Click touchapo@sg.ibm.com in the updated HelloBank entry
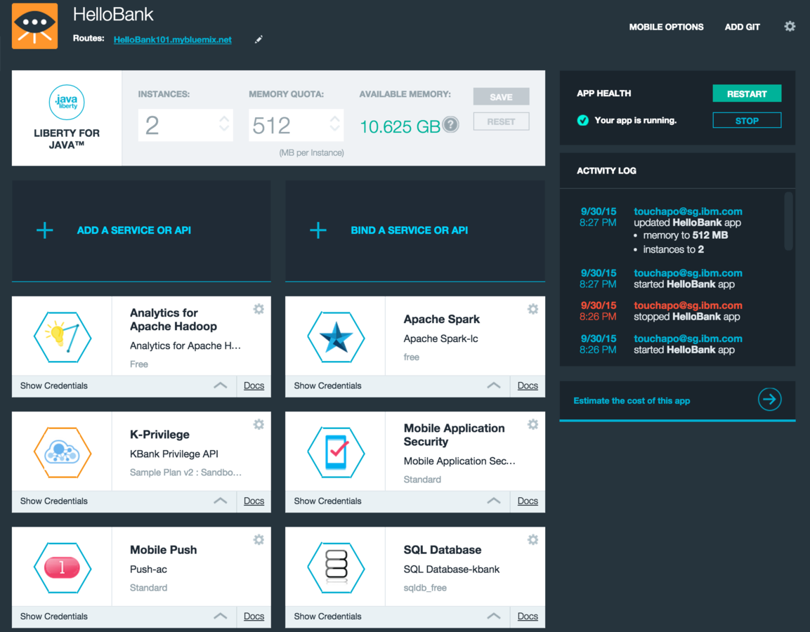 click(688, 211)
